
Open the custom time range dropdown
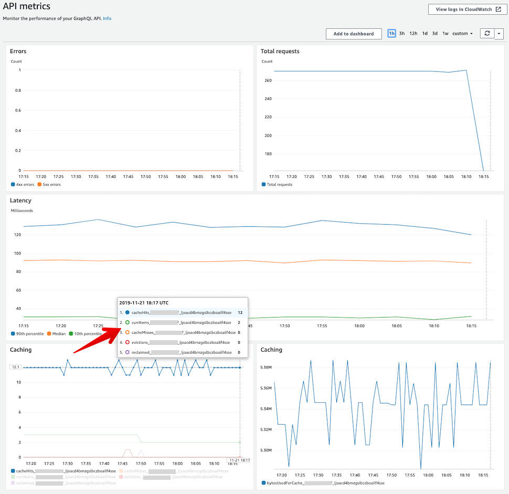tap(463, 34)
